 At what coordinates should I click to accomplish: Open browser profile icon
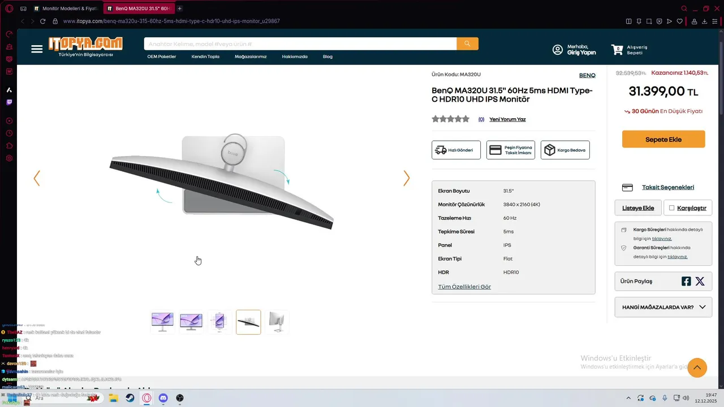[x=694, y=21]
